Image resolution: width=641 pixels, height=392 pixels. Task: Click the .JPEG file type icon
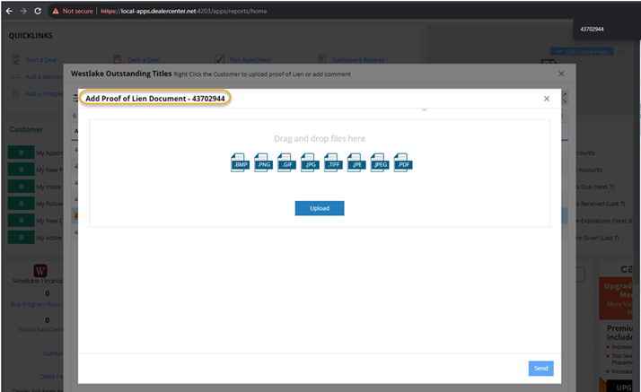click(x=380, y=163)
